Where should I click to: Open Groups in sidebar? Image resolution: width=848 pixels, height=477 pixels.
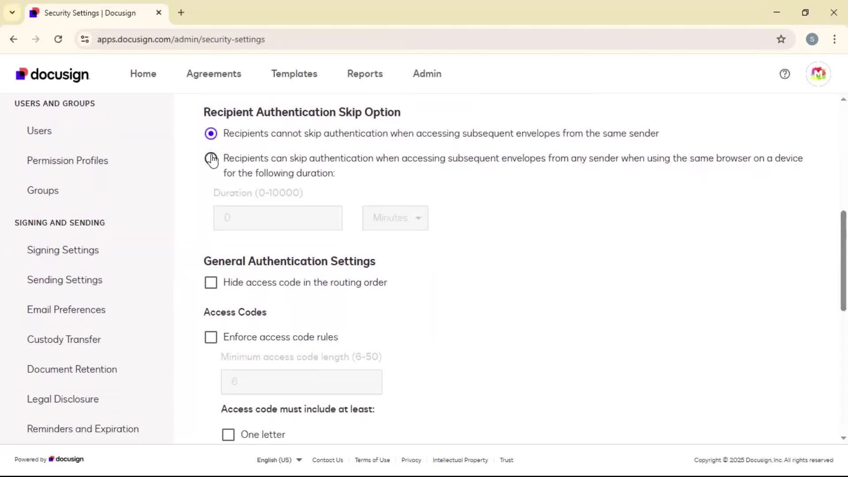tap(43, 190)
